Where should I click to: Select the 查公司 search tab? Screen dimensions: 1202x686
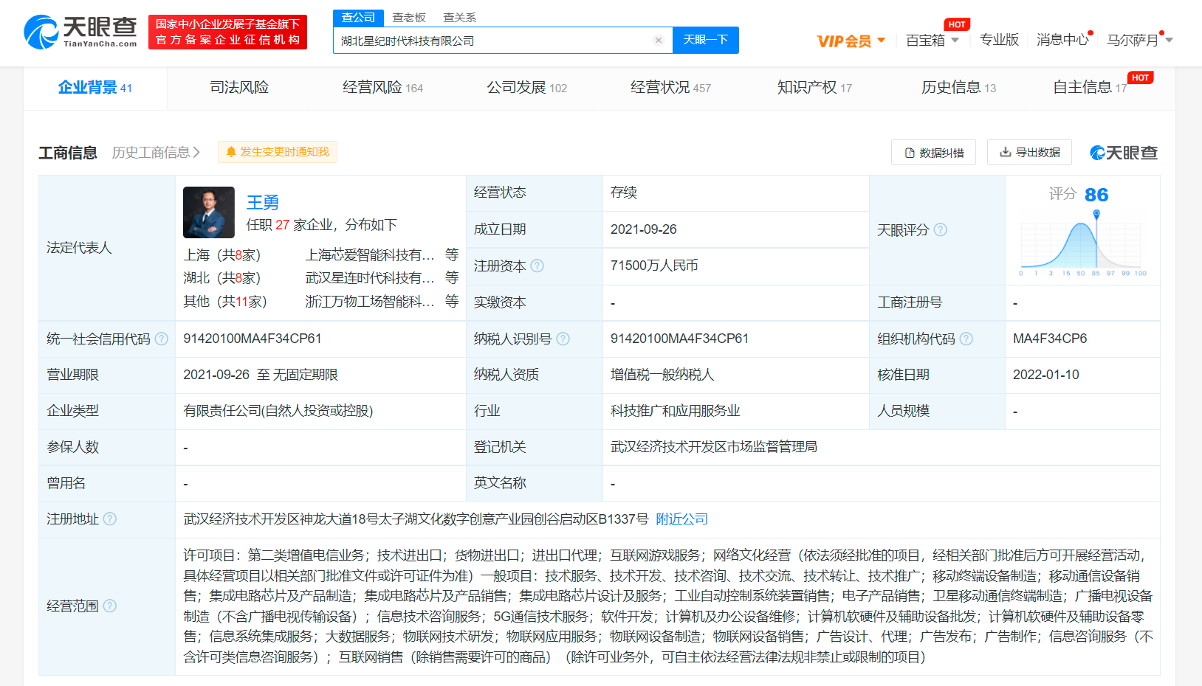click(359, 18)
